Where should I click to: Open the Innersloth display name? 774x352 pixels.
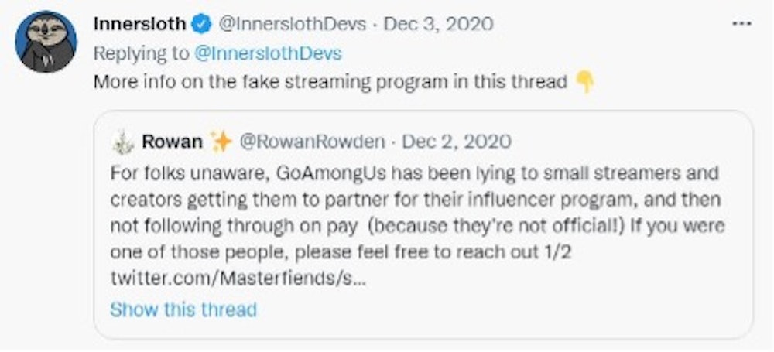[139, 24]
